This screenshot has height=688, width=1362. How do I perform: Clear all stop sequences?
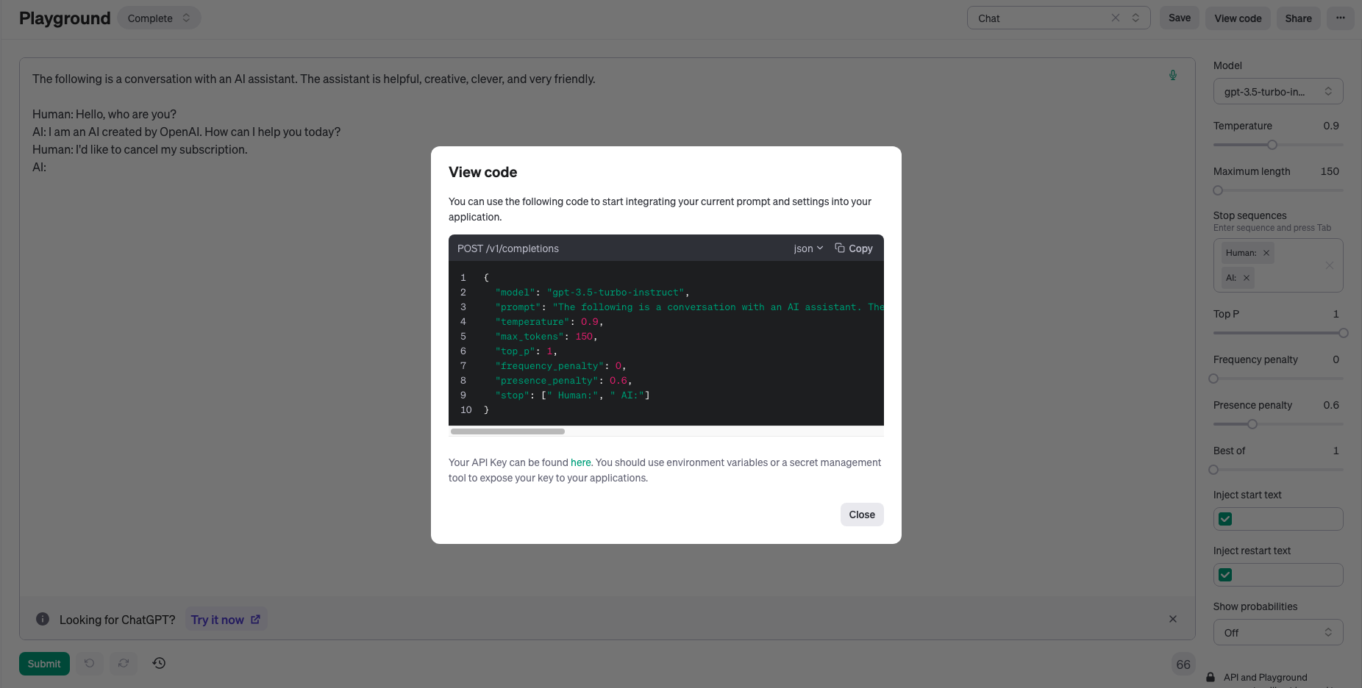1330,265
